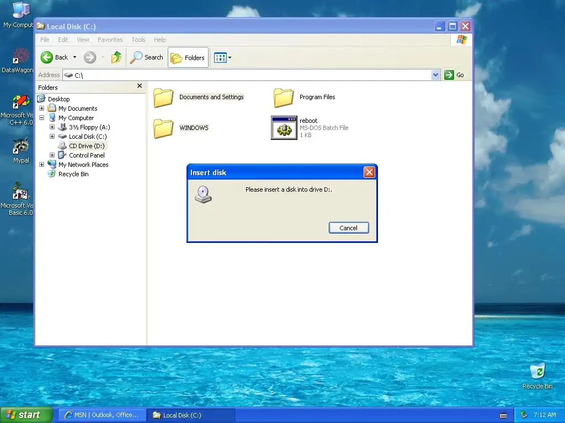Viewport: 565px width, 423px height.
Task: Close the Insert disk dialog
Action: coord(369,172)
